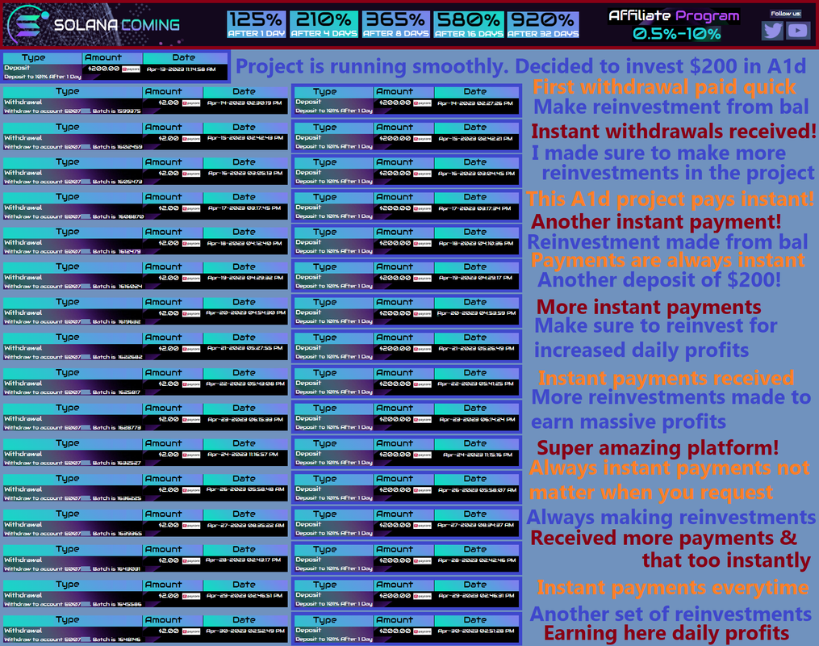Click Payeer badge in Apr-17 withdrawal row
The height and width of the screenshot is (646, 819).
click(191, 208)
